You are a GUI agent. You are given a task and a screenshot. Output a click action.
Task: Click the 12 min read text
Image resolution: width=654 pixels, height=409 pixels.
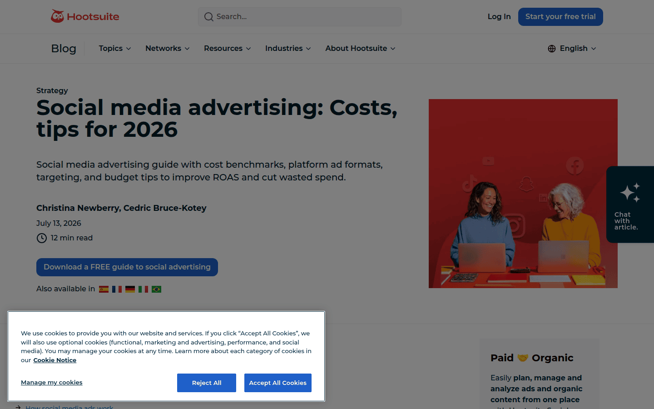pos(72,238)
